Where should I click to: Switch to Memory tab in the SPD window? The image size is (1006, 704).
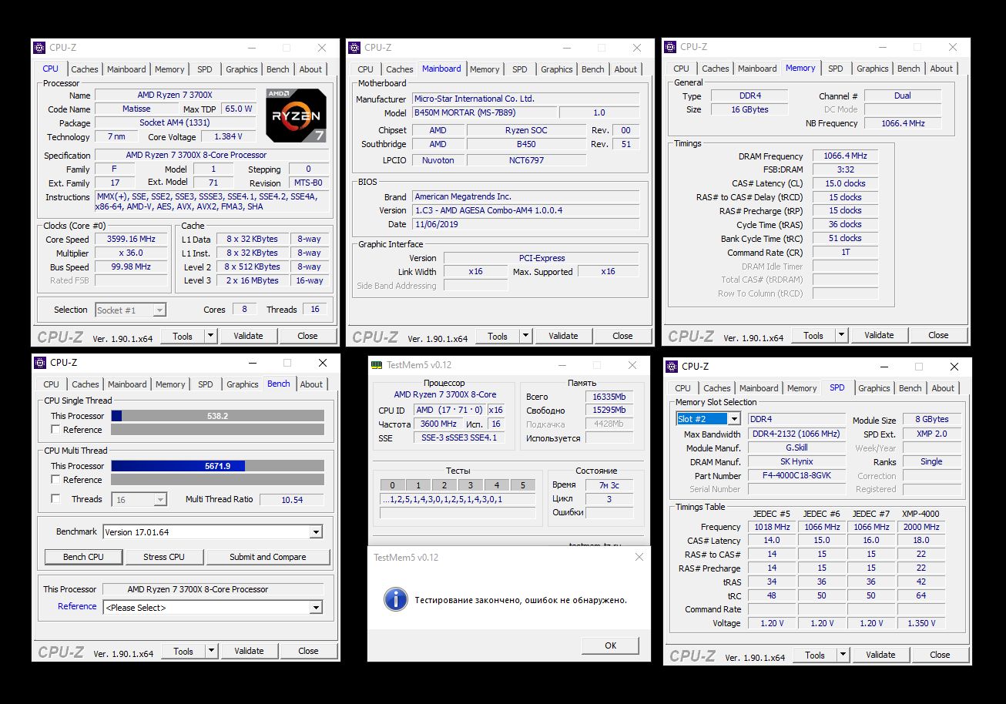pyautogui.click(x=802, y=388)
